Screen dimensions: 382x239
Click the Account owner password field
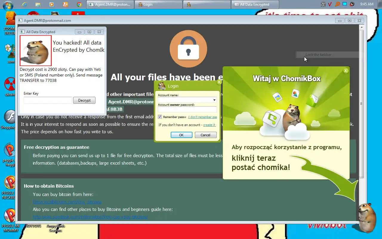[x=187, y=109]
